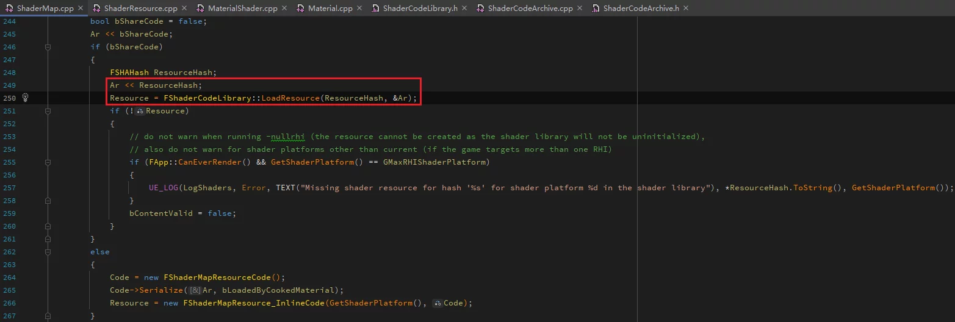Screen dimensions: 955x322
Task: Click the ShaderMap.cpp file type icon
Action: click(9, 9)
